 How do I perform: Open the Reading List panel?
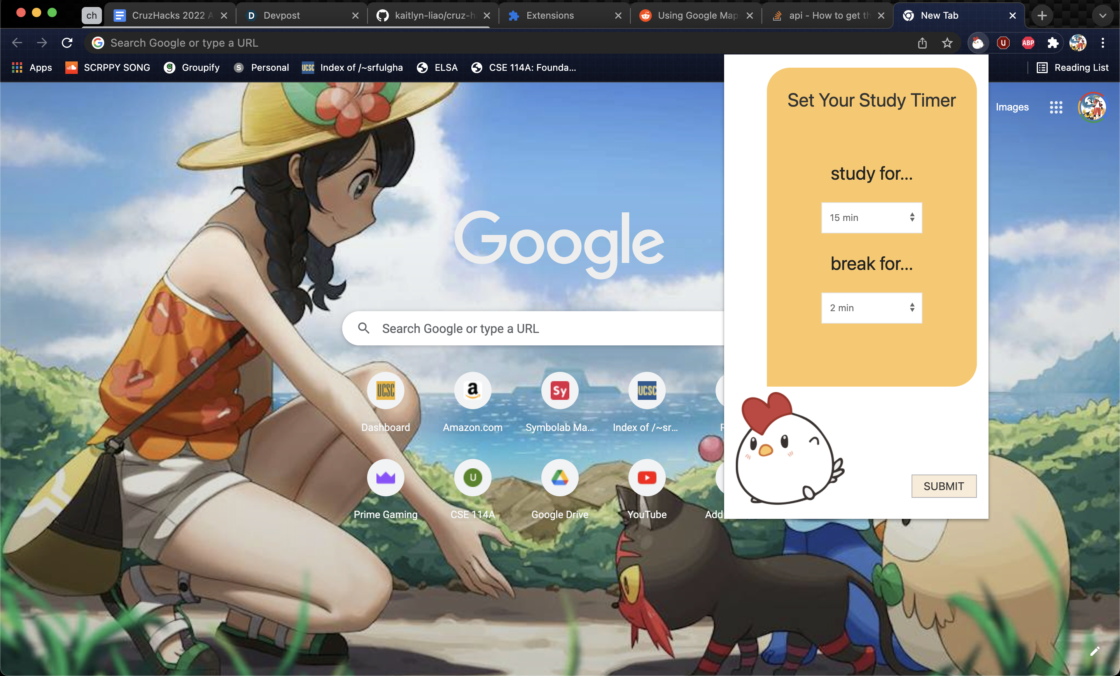click(1073, 68)
